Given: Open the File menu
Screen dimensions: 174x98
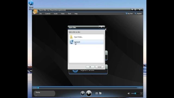Looking at the screenshot, I should 41,14.
